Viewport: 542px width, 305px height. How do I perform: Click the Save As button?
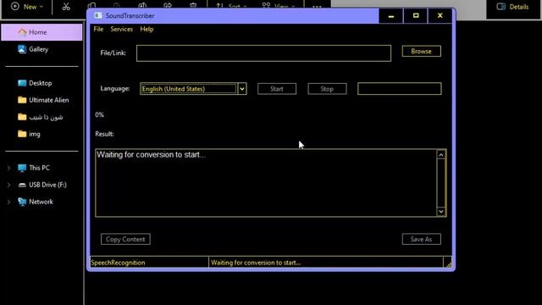(422, 239)
